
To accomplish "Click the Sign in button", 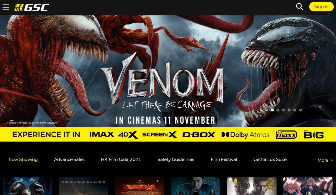I will (322, 7).
